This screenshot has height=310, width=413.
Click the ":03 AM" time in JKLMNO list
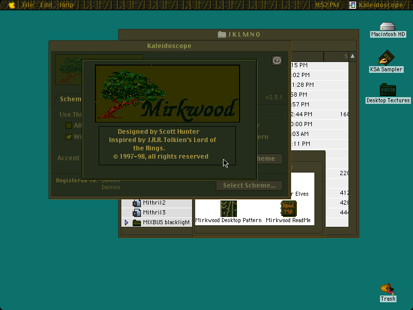pyautogui.click(x=300, y=134)
